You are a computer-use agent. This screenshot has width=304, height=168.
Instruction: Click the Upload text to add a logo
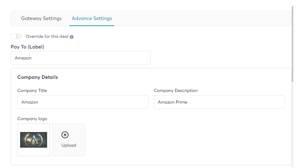point(69,145)
